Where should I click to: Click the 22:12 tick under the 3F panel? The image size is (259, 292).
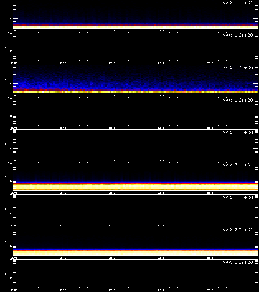(x=112, y=95)
